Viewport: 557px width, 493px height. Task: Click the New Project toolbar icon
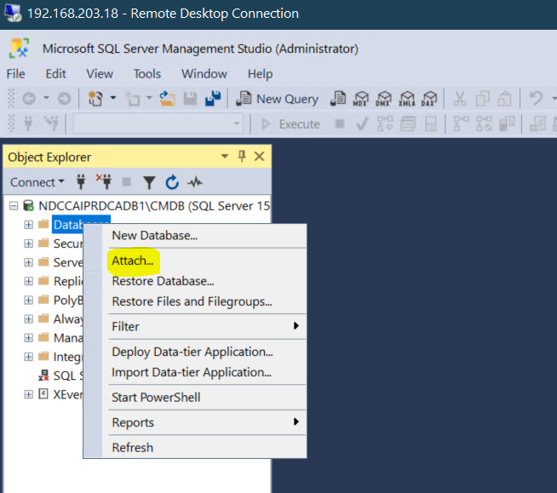pyautogui.click(x=95, y=99)
